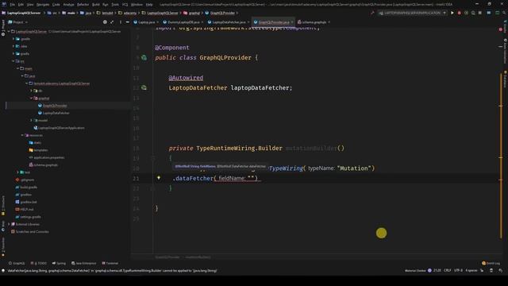Open the Database tool window on right stripe

click(x=505, y=79)
